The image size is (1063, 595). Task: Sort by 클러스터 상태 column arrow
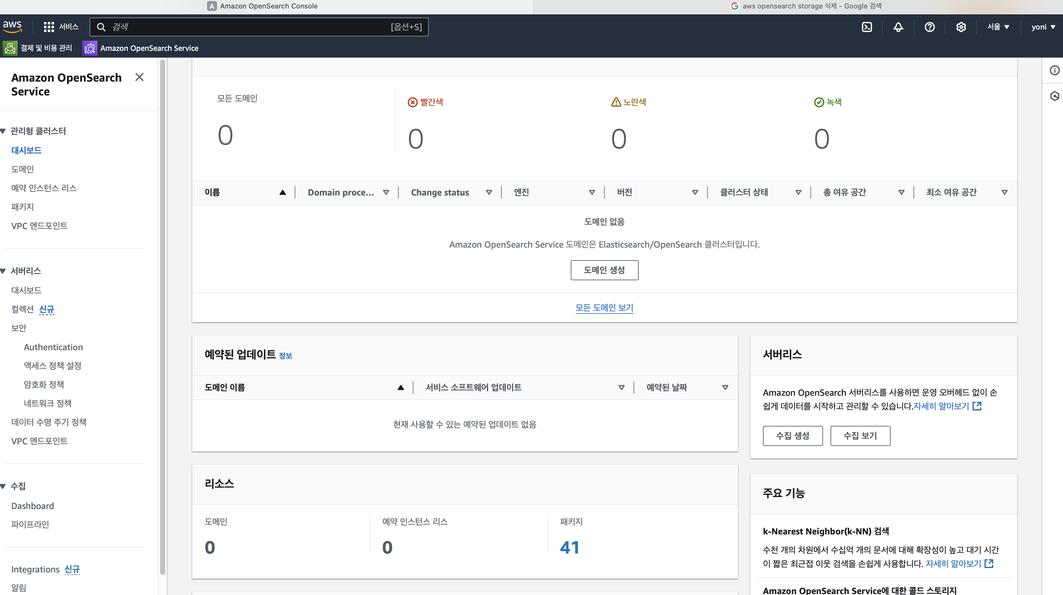[x=798, y=193]
